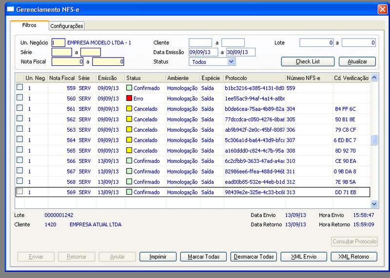Click Hora Retorno value 15:59:09
Screen dimensions: 390x278
coord(364,224)
